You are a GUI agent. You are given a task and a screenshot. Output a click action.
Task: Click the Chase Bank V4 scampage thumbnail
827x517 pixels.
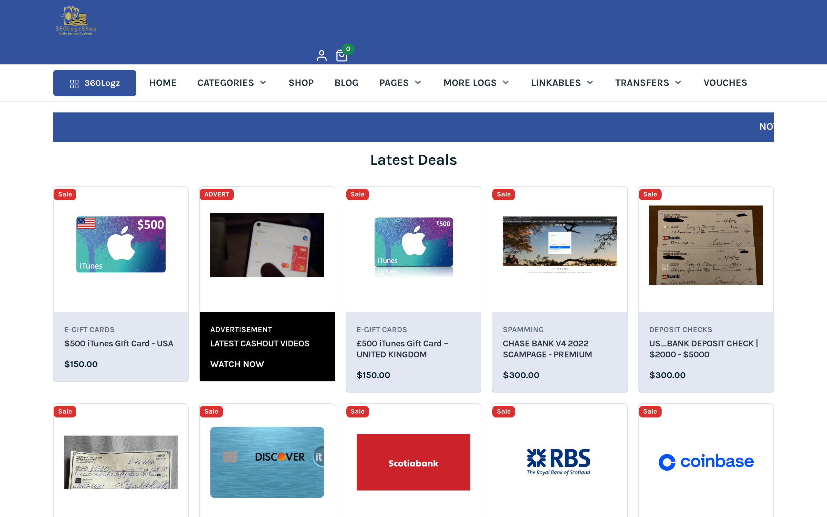pyautogui.click(x=560, y=245)
